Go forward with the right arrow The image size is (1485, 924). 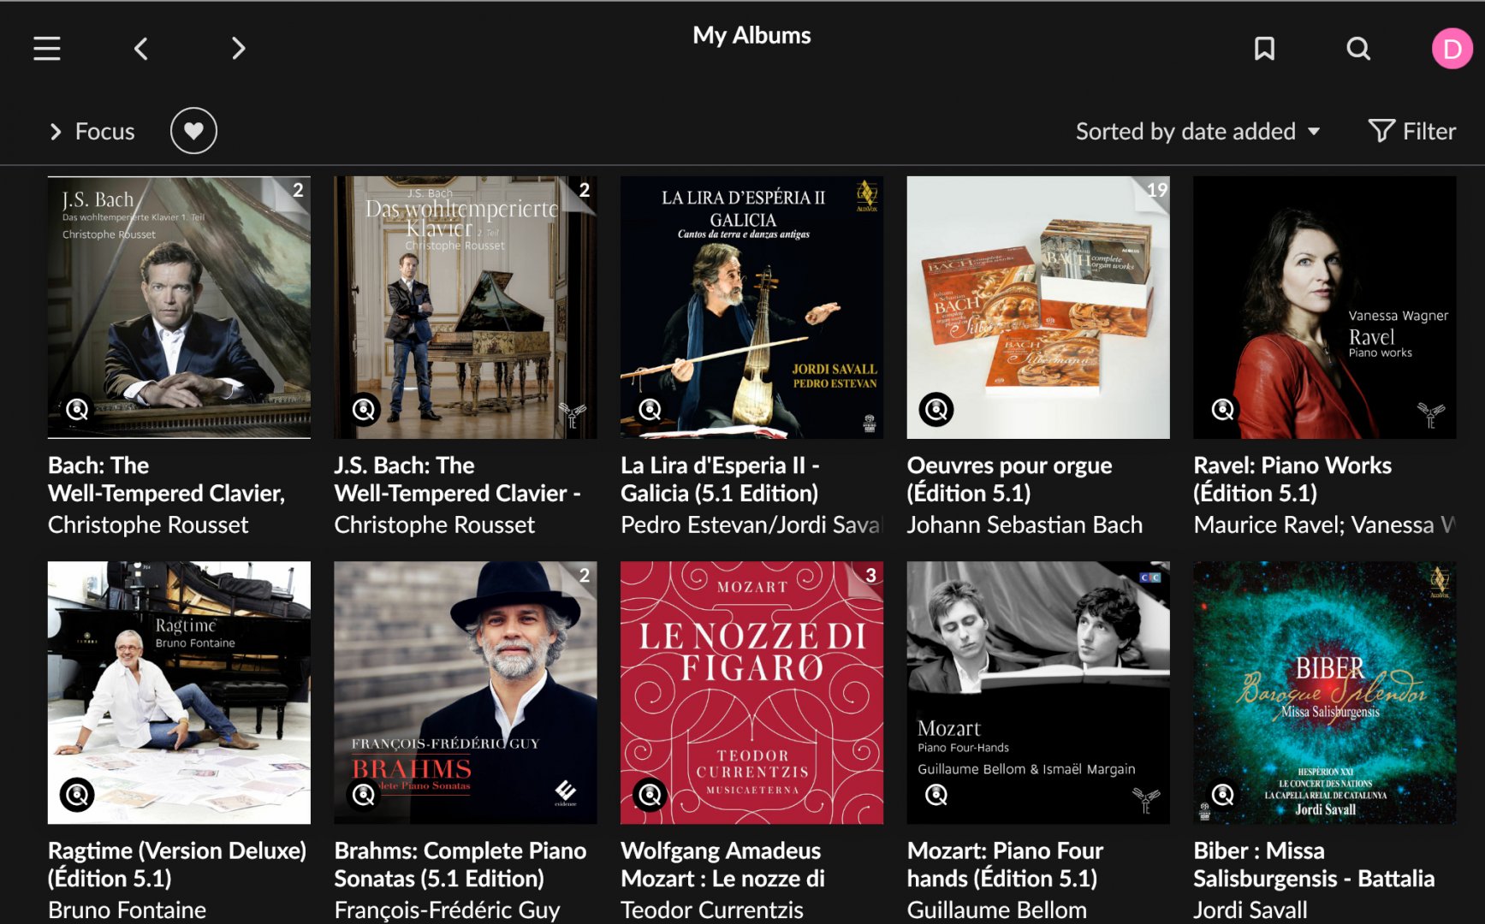pos(238,49)
